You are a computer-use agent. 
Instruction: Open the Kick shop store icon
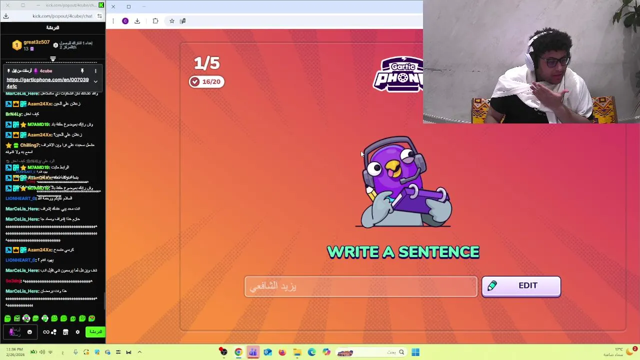click(65, 332)
